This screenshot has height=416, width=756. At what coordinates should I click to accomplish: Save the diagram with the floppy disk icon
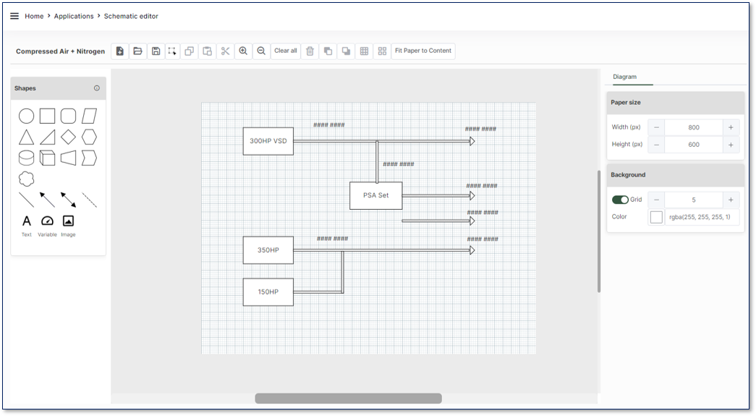156,51
